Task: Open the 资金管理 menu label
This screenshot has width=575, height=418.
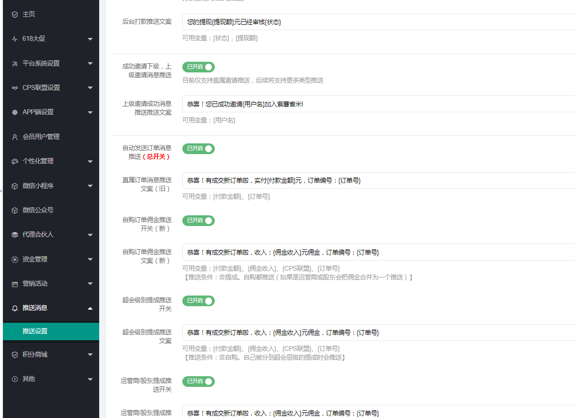Action: click(x=35, y=259)
